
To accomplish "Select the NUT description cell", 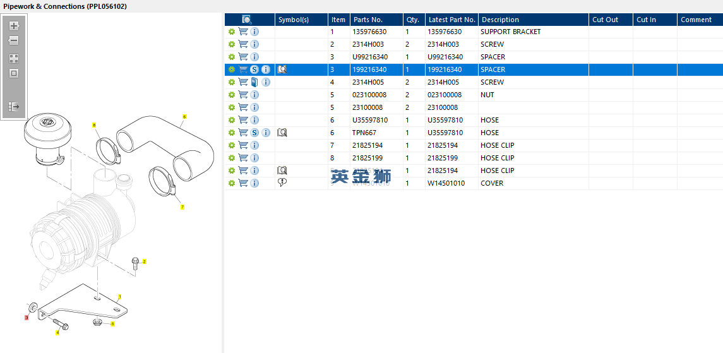I will pos(534,95).
